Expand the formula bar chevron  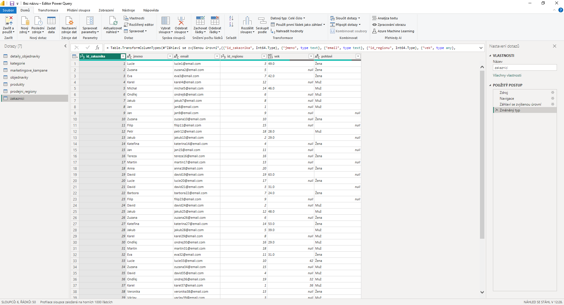(x=481, y=48)
